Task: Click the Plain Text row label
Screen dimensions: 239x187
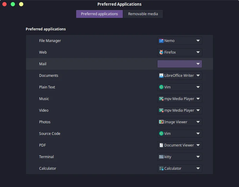Action: pos(47,87)
